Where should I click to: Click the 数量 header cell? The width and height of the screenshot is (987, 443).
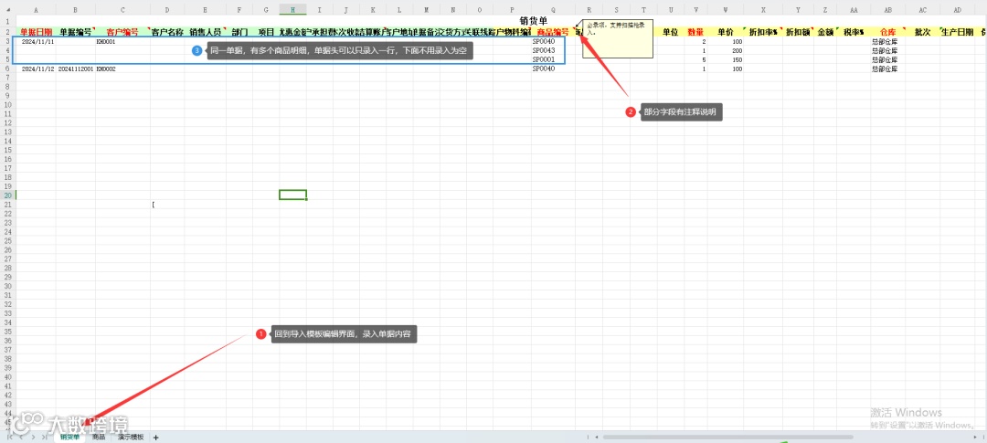(695, 31)
